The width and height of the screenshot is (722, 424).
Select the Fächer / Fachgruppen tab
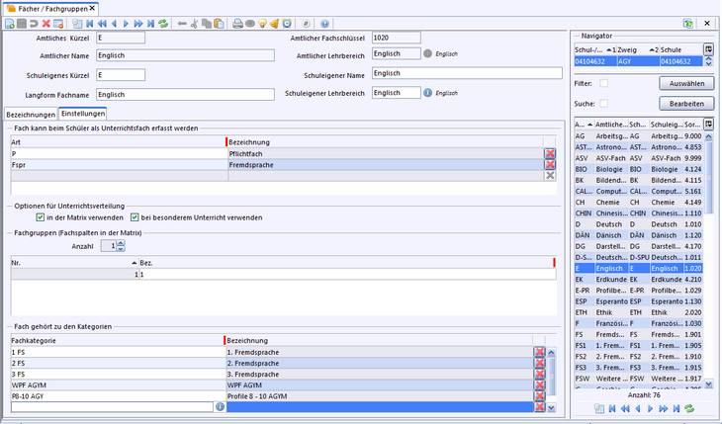pyautogui.click(x=50, y=8)
